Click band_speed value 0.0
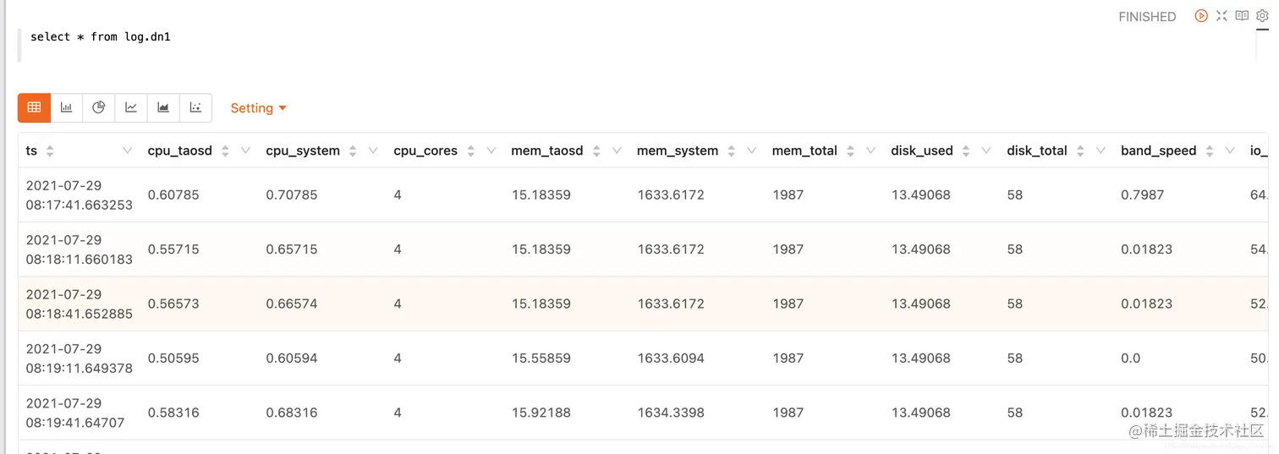1279x454 pixels. [1131, 358]
